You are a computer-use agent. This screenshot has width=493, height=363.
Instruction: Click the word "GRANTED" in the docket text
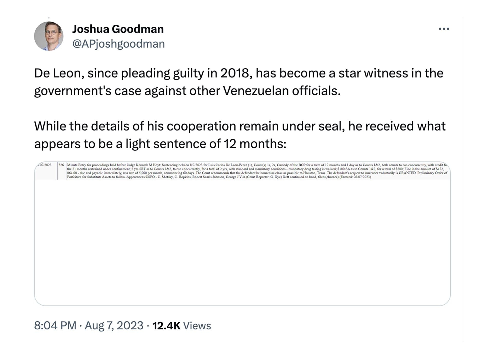(407, 173)
